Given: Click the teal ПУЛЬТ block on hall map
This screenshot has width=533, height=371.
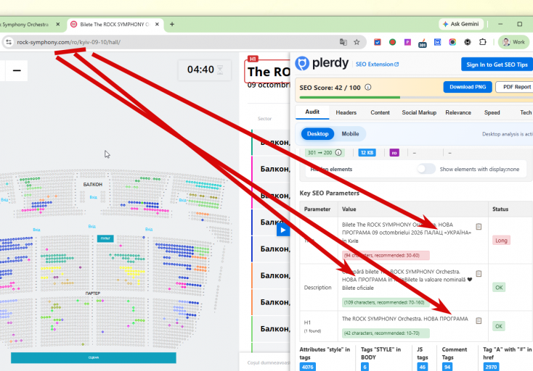Looking at the screenshot, I should [x=105, y=238].
